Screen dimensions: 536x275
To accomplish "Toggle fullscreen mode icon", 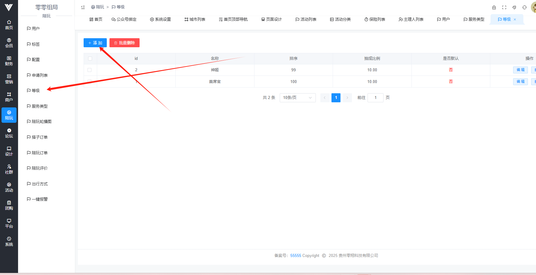I will pyautogui.click(x=504, y=7).
